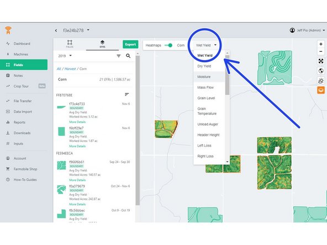The image size is (327, 245).
Task: Open More Details for f6bff29e7
Action: (77, 146)
